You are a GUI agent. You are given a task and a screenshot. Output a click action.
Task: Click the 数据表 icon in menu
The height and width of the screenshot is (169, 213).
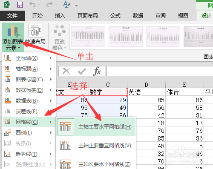coord(8,100)
